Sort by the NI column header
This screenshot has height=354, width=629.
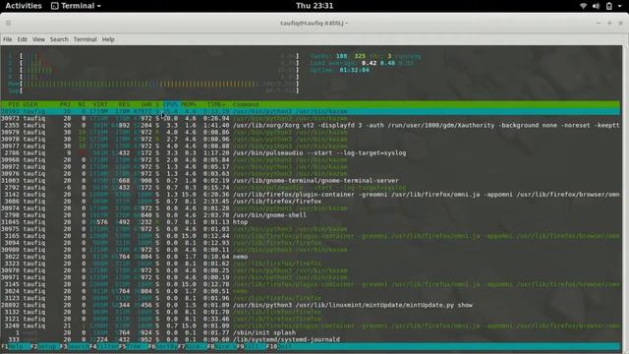click(x=82, y=104)
